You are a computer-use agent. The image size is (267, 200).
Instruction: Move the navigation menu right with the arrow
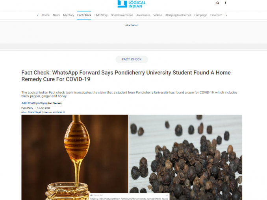226,15
